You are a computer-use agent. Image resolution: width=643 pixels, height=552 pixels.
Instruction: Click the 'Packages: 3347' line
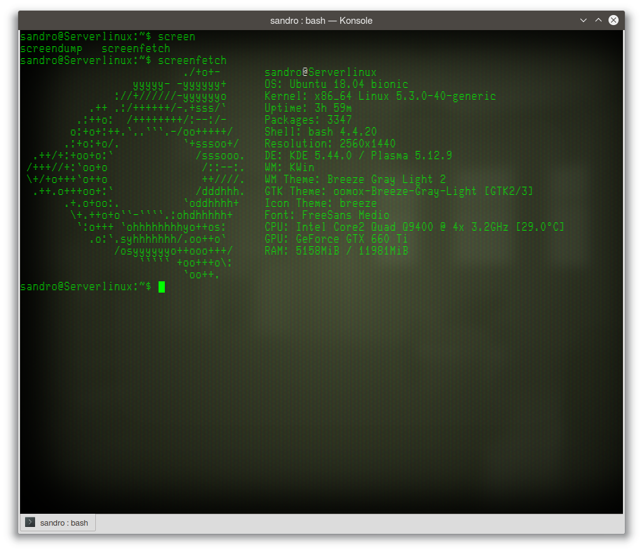click(308, 120)
